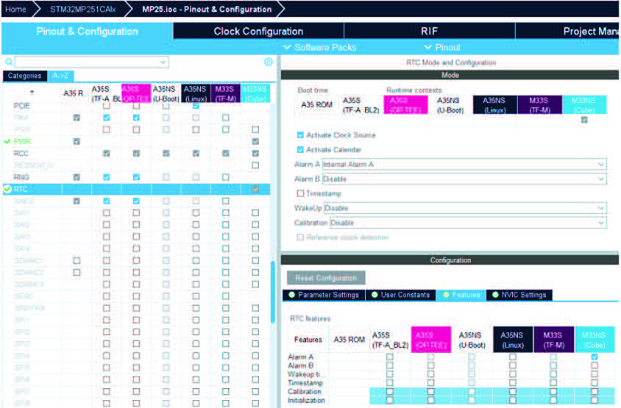Screen dimensions: 621x408
Task: Click the 'Initialization' row label in features
Action: 306,400
